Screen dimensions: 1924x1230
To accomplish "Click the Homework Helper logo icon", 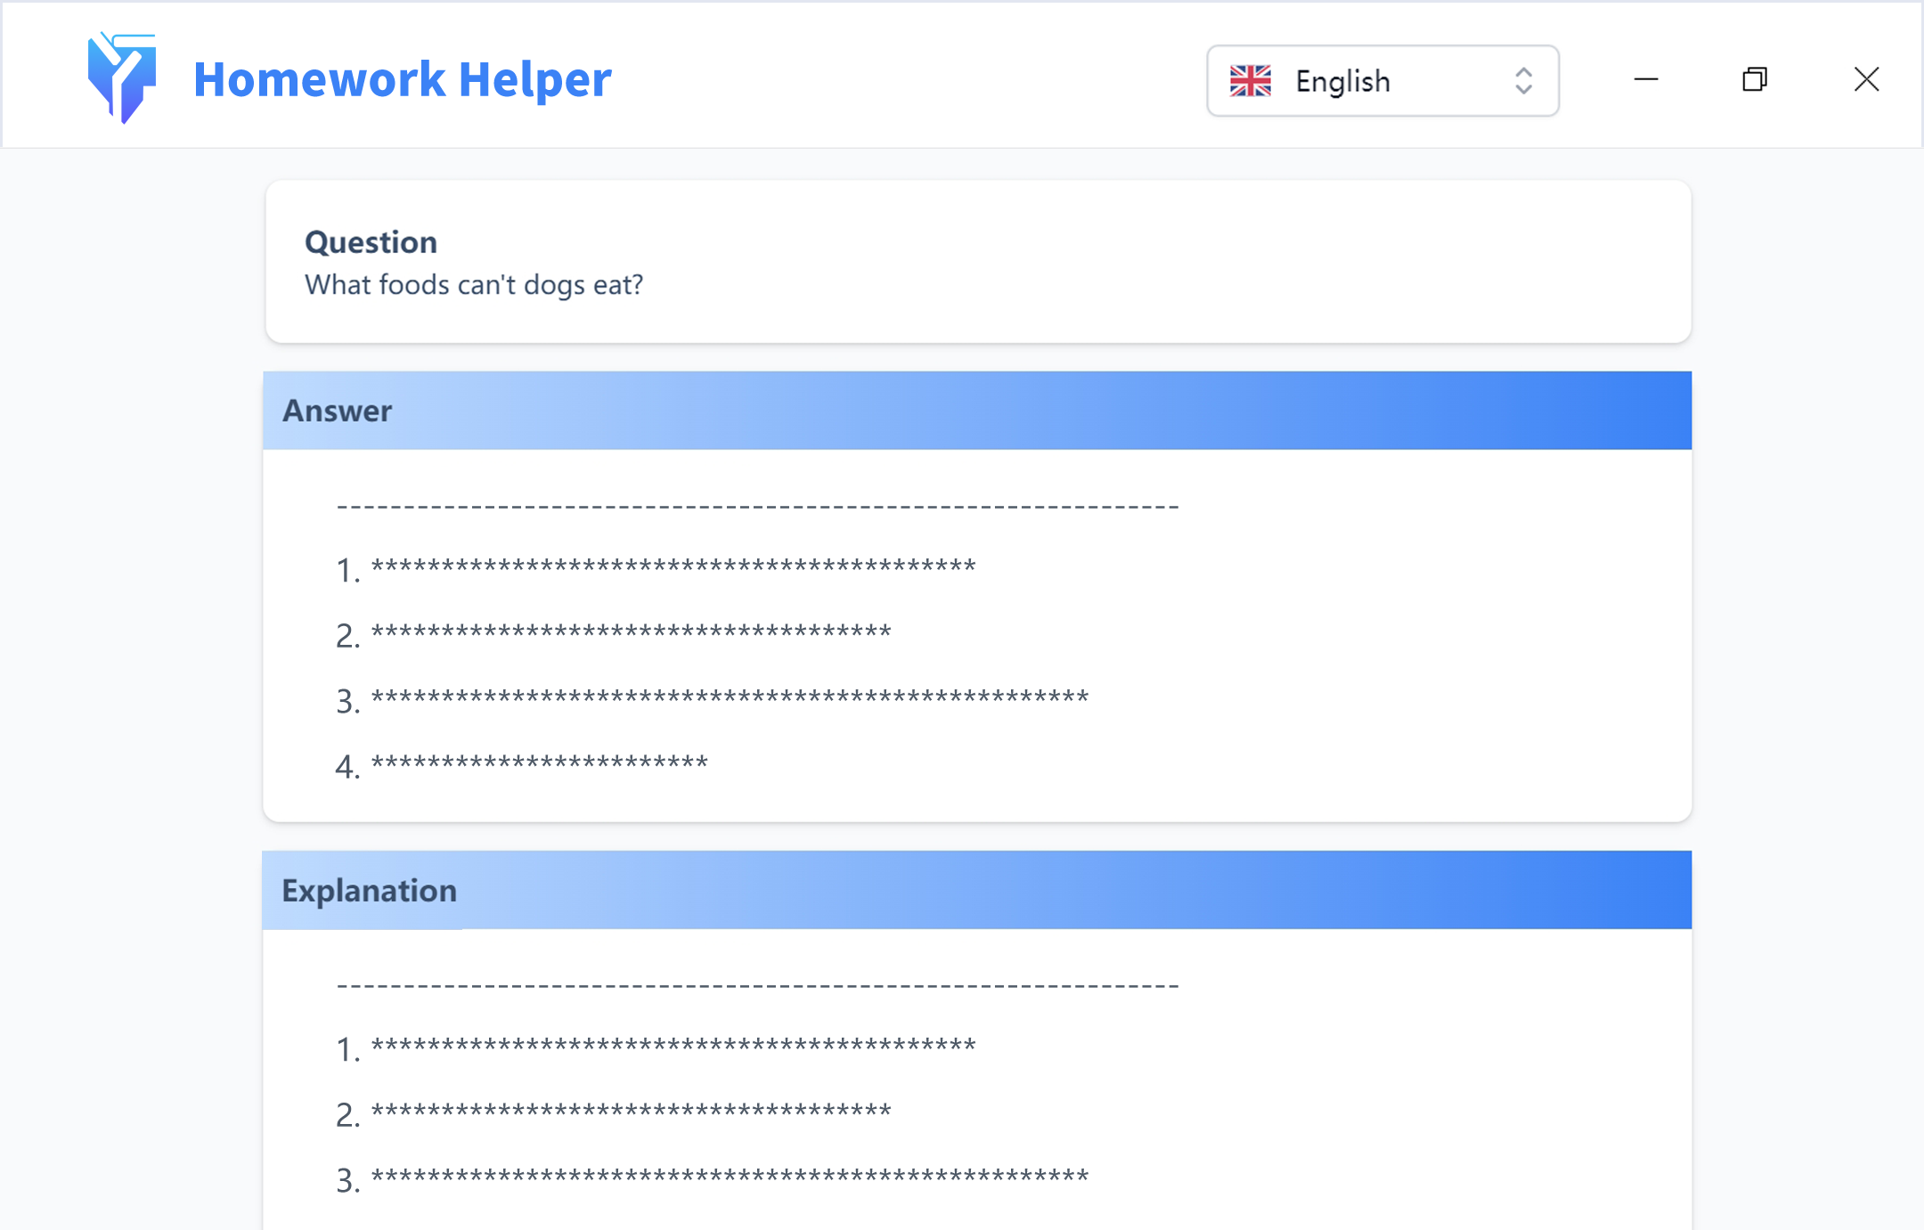I will click(122, 78).
